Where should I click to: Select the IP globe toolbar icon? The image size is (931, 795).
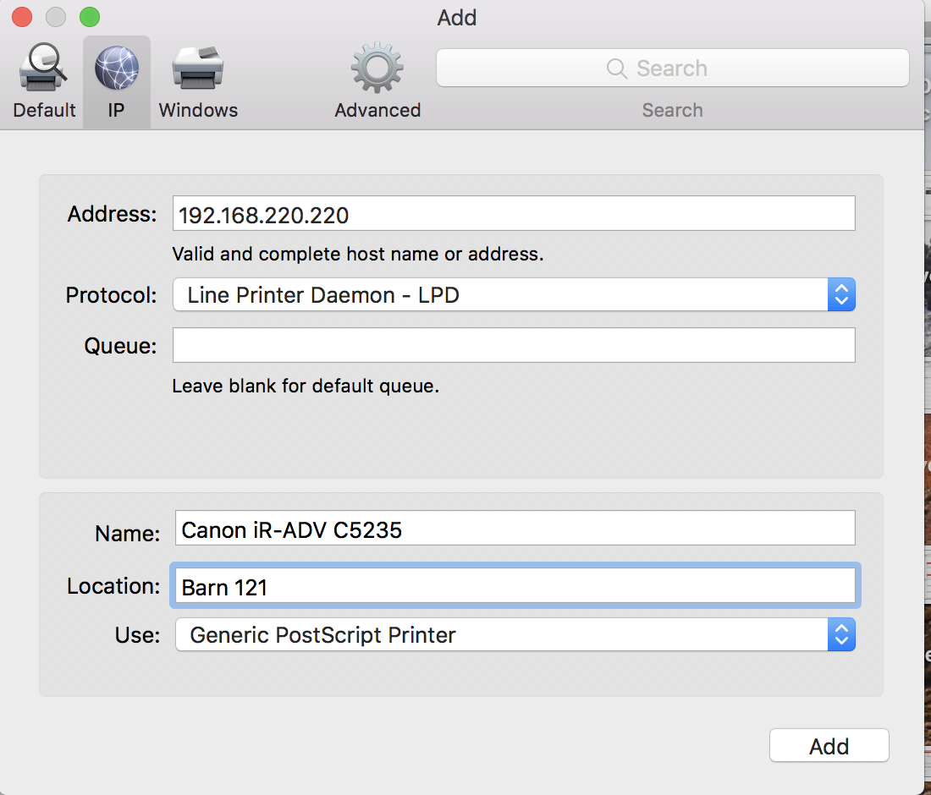pyautogui.click(x=117, y=68)
